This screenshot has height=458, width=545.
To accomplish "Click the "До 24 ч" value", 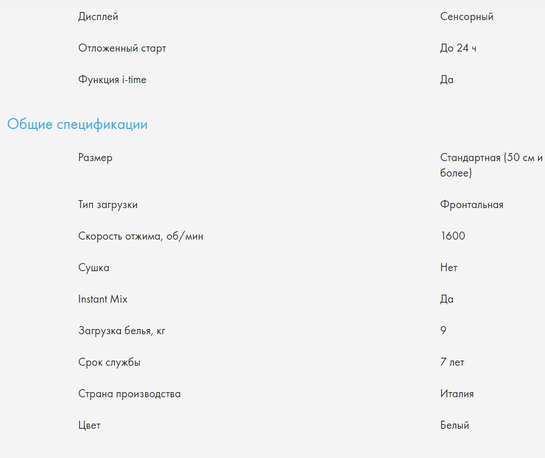I will tap(458, 48).
